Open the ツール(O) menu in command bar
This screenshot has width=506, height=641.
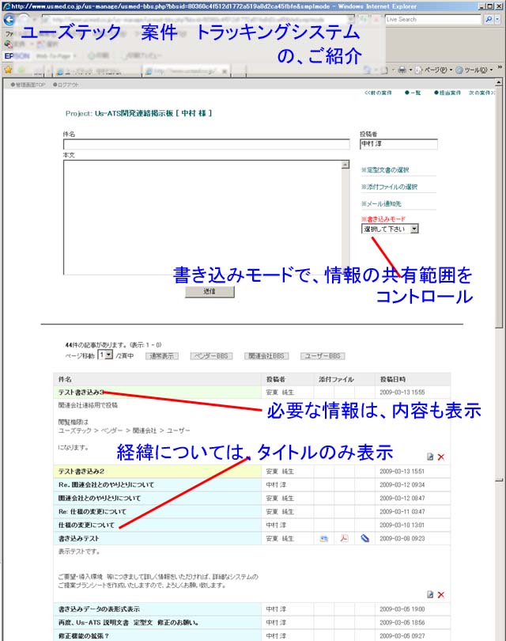474,70
